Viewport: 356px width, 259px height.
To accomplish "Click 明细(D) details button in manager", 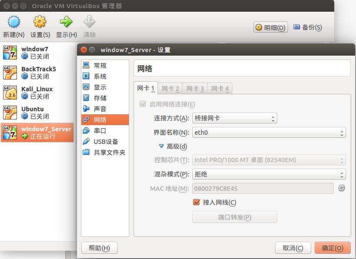I will (271, 27).
